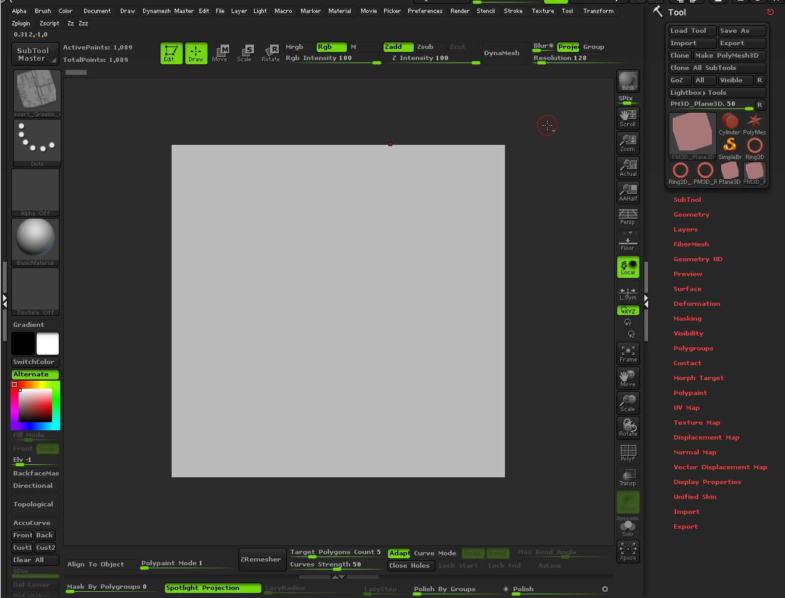The image size is (785, 598).
Task: Run ZRemesher on the mesh
Action: pyautogui.click(x=261, y=559)
